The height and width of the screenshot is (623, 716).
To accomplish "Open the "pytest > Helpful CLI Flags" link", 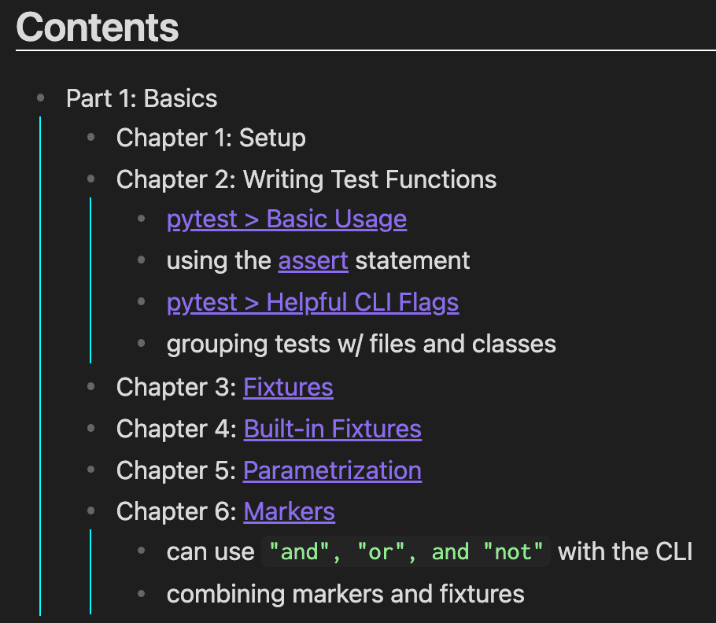I will (312, 302).
